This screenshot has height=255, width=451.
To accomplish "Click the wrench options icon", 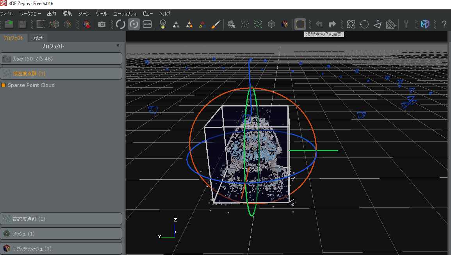I will (x=406, y=24).
